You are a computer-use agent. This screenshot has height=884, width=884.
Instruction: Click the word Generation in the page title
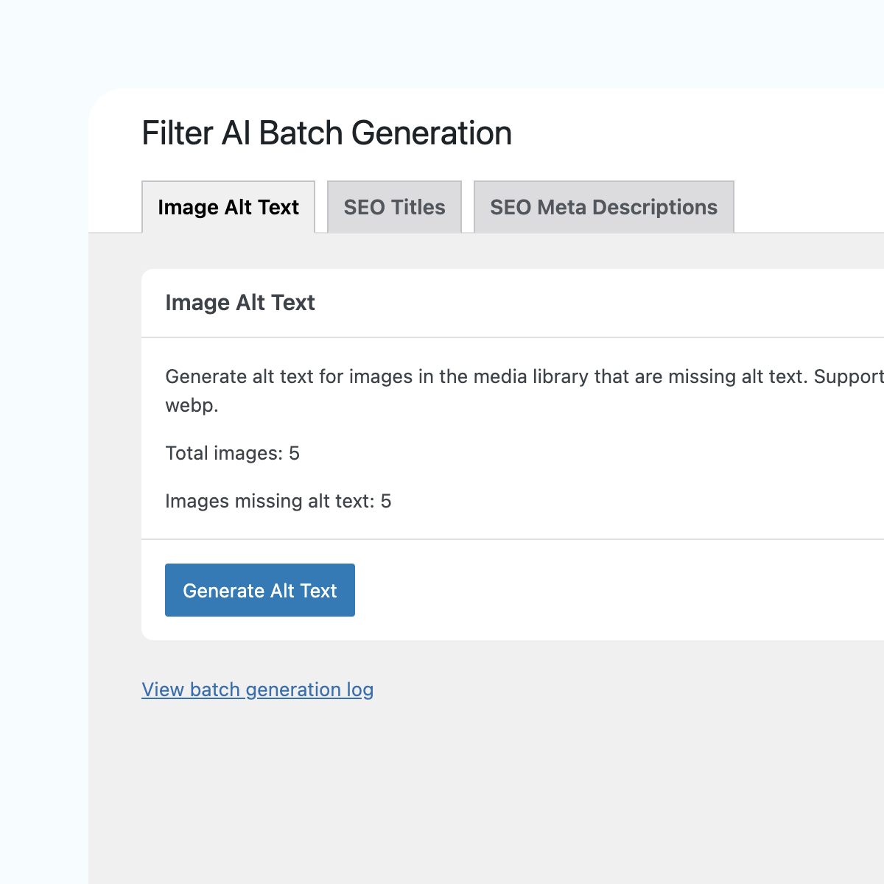431,133
